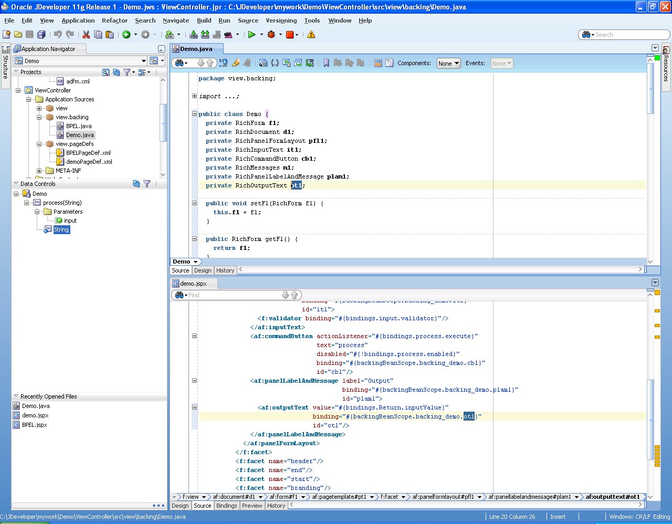
Task: Click af:outputtext#ot1 breadcrumb
Action: tap(613, 497)
